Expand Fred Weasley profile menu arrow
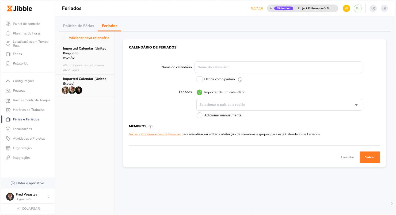The height and width of the screenshot is (215, 396). coord(48,197)
